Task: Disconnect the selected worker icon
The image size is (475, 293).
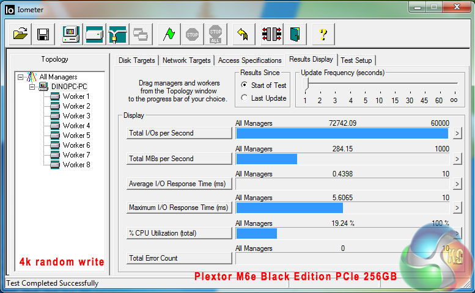Action: point(271,34)
